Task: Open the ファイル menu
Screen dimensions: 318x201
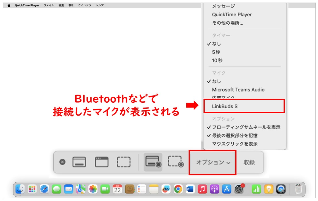Action: pyautogui.click(x=49, y=5)
